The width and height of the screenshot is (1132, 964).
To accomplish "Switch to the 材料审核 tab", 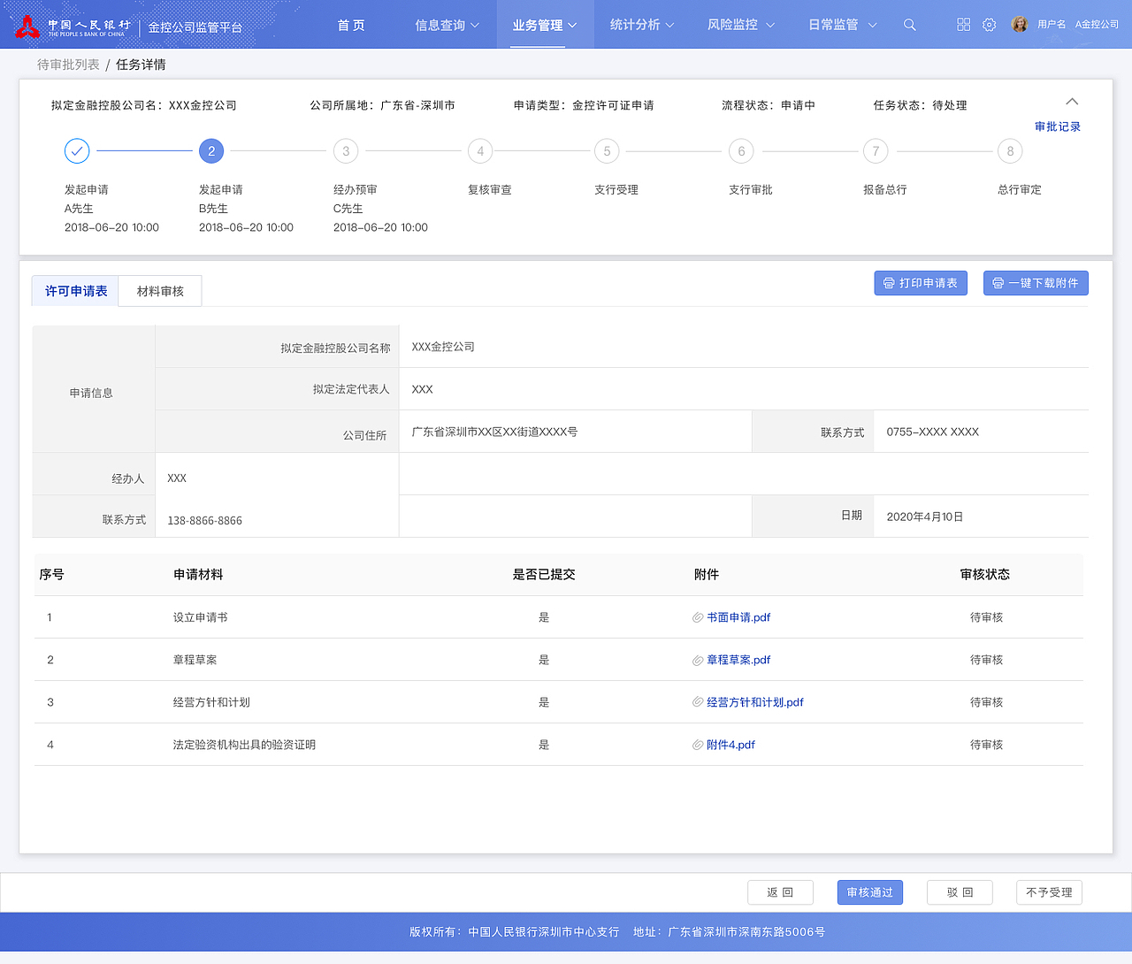I will pyautogui.click(x=159, y=290).
